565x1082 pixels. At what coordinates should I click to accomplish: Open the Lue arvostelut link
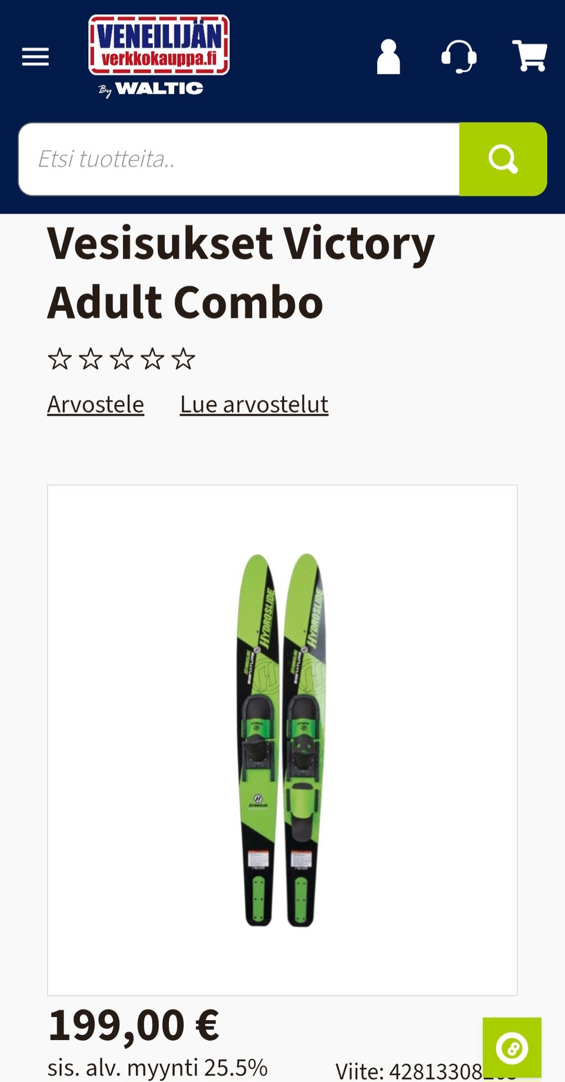tap(254, 405)
